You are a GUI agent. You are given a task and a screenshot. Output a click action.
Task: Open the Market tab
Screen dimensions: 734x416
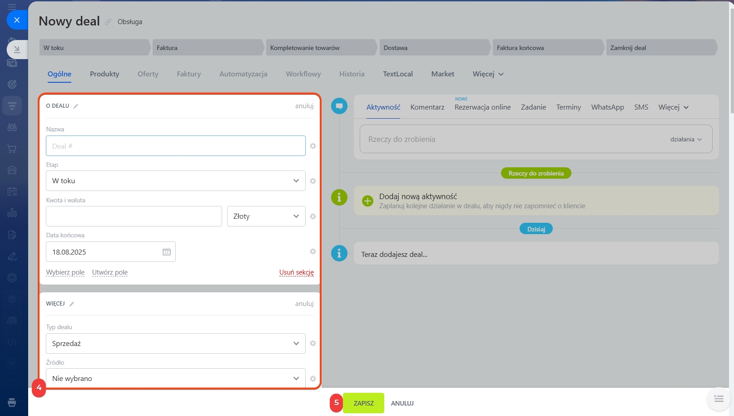(443, 74)
